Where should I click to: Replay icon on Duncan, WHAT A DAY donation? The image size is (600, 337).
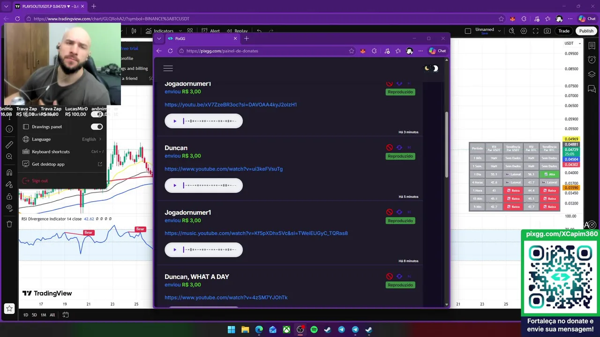pos(399,277)
